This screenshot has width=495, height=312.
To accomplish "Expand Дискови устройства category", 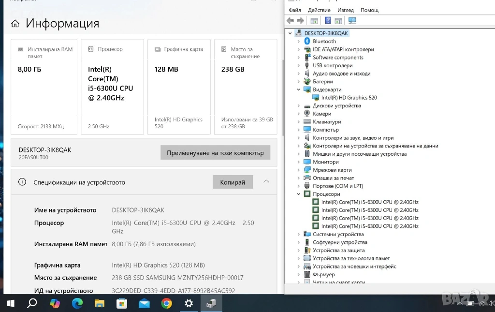I will click(298, 106).
